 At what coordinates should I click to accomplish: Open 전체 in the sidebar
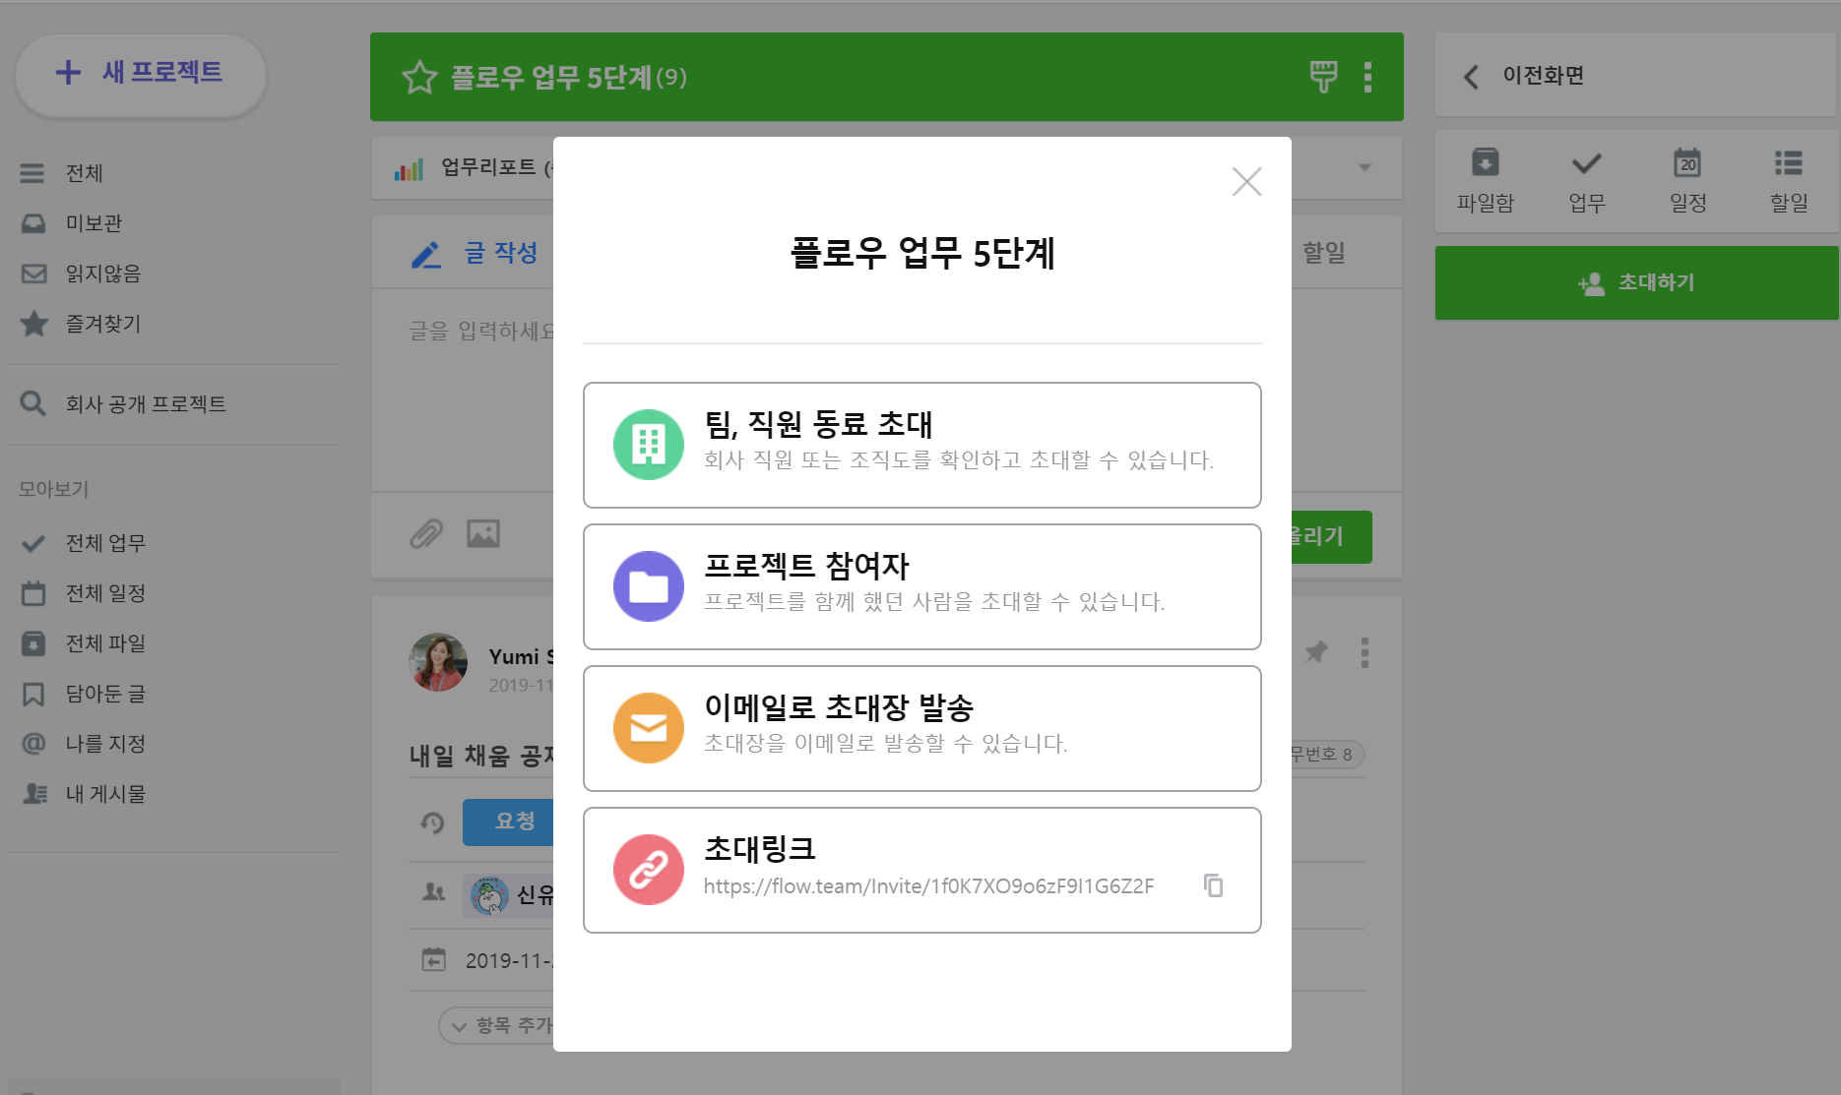coord(85,173)
